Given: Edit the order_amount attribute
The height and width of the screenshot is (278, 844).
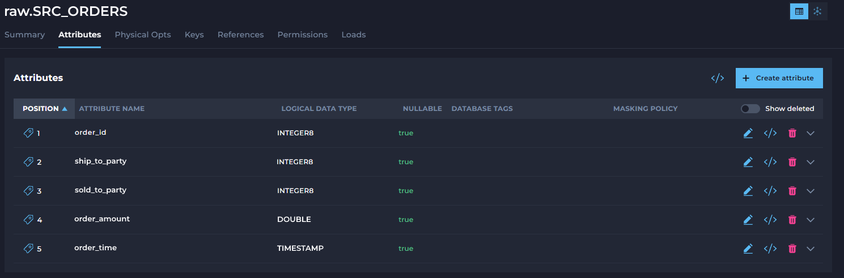Looking at the screenshot, I should click(748, 220).
